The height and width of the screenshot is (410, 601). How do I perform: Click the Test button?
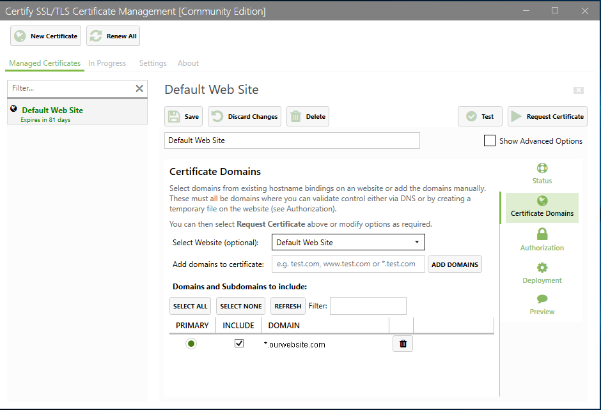click(480, 116)
